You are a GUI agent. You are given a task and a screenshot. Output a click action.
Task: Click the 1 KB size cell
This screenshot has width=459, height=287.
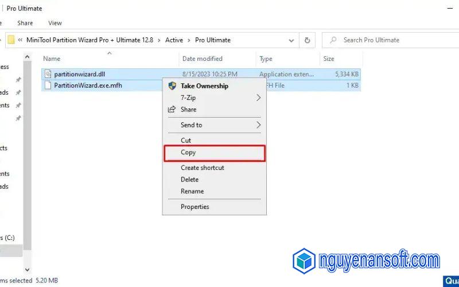click(352, 86)
